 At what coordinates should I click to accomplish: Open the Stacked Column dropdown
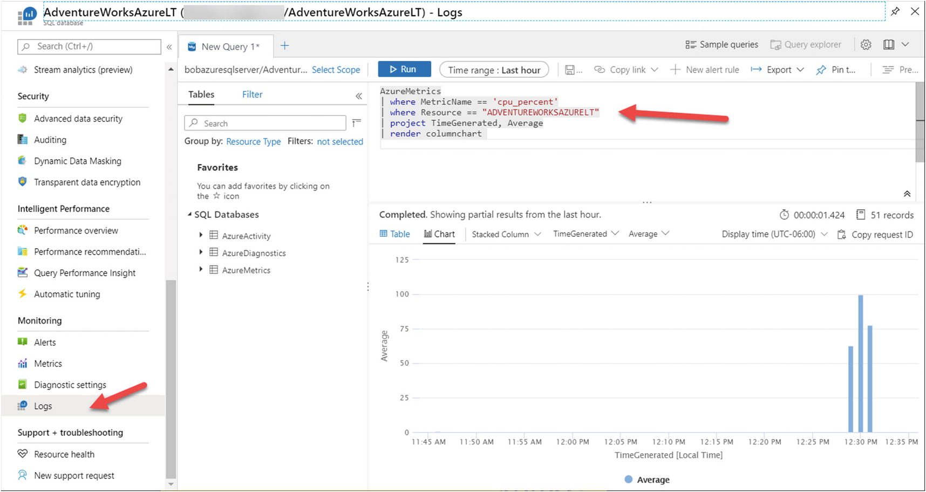[x=506, y=234]
